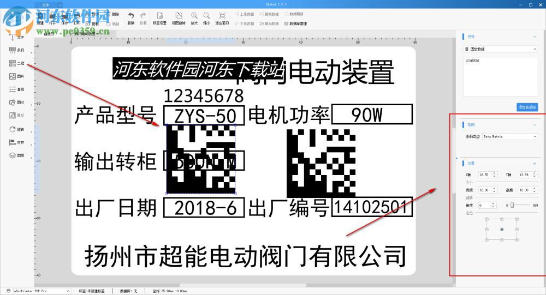Click the X-axis value field 16.55

485,174
